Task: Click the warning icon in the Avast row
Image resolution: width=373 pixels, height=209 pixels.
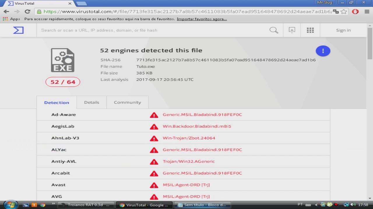Action: click(154, 185)
